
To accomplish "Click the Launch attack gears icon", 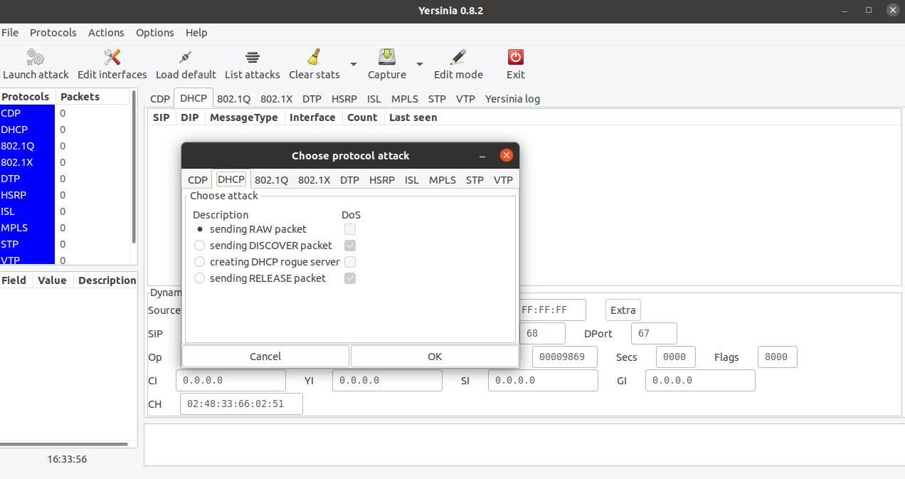I will [x=36, y=57].
